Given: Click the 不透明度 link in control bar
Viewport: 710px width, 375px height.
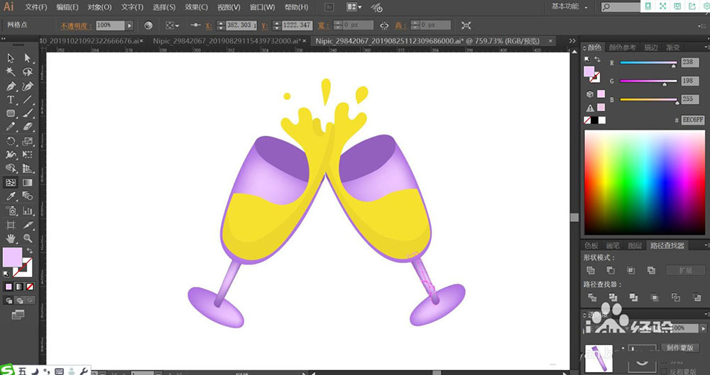Looking at the screenshot, I should [73, 25].
